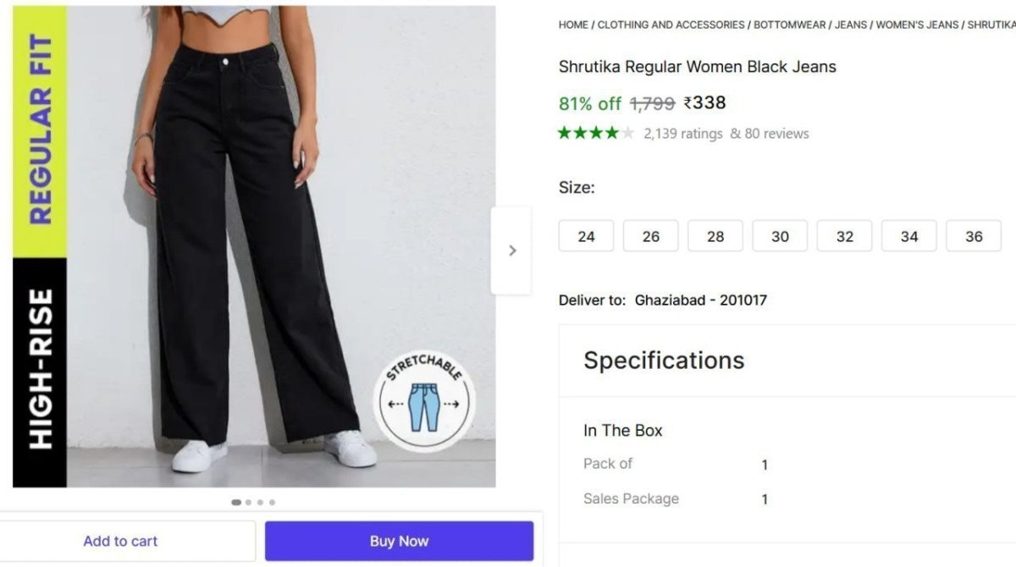Image resolution: width=1016 pixels, height=567 pixels.
Task: Click the second carousel pagination dot
Action: (248, 502)
